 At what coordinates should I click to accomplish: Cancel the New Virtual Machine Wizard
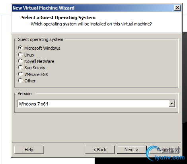coord(164,150)
